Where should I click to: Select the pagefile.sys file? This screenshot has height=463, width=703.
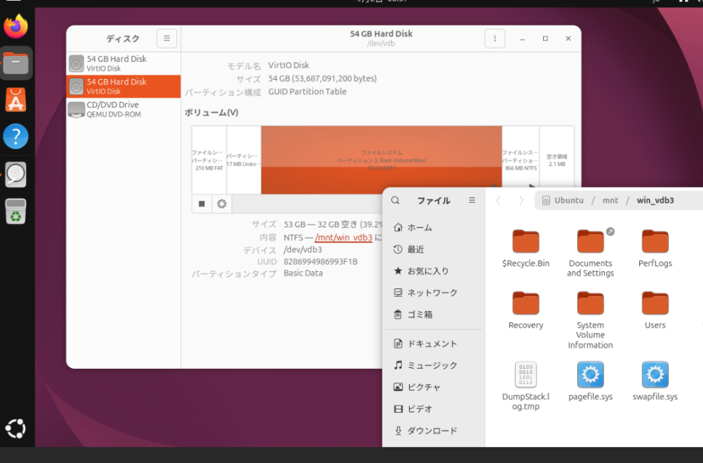click(590, 381)
